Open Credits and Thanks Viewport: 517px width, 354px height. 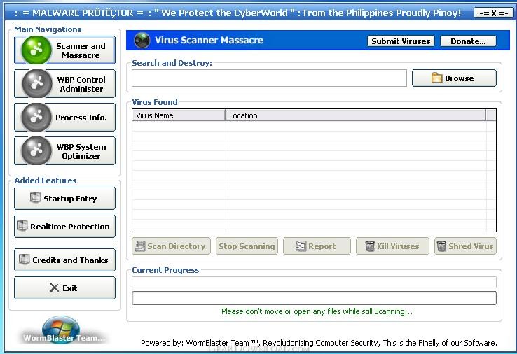coord(64,260)
